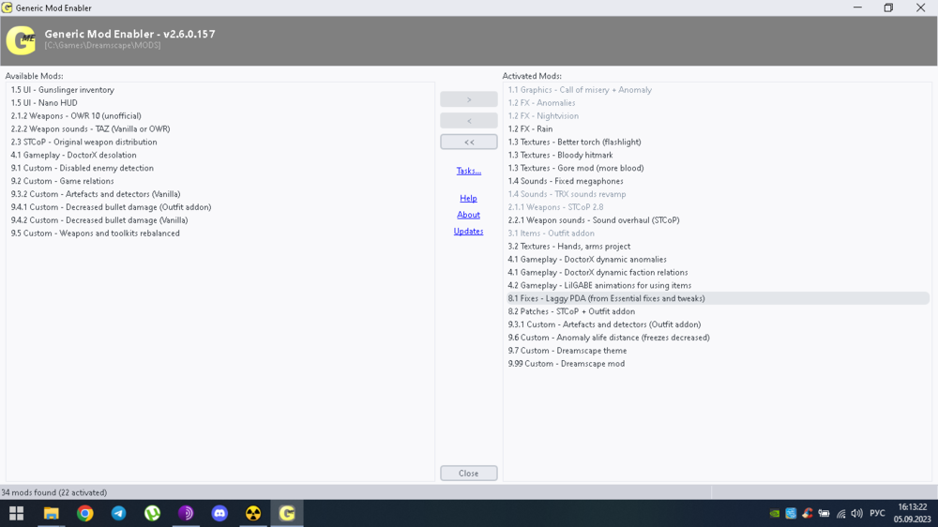
Task: Open the About link
Action: pos(468,215)
